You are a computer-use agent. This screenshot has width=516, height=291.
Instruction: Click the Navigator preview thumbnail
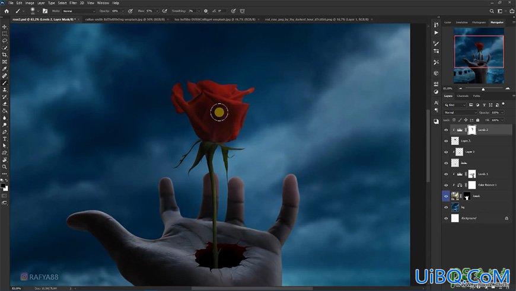point(479,56)
